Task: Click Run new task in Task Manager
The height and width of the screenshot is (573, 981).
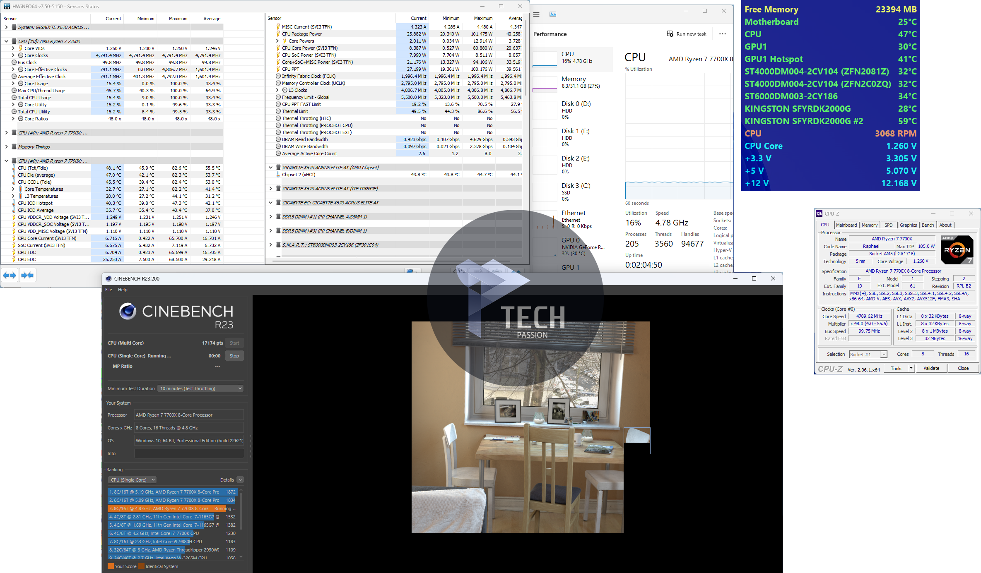Action: [x=687, y=34]
